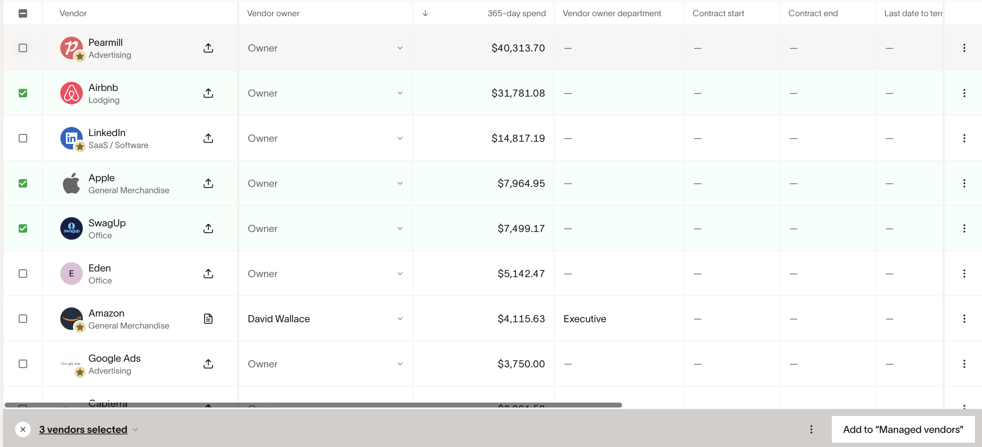
Task: Check the Pearmill row checkbox
Action: (x=23, y=48)
